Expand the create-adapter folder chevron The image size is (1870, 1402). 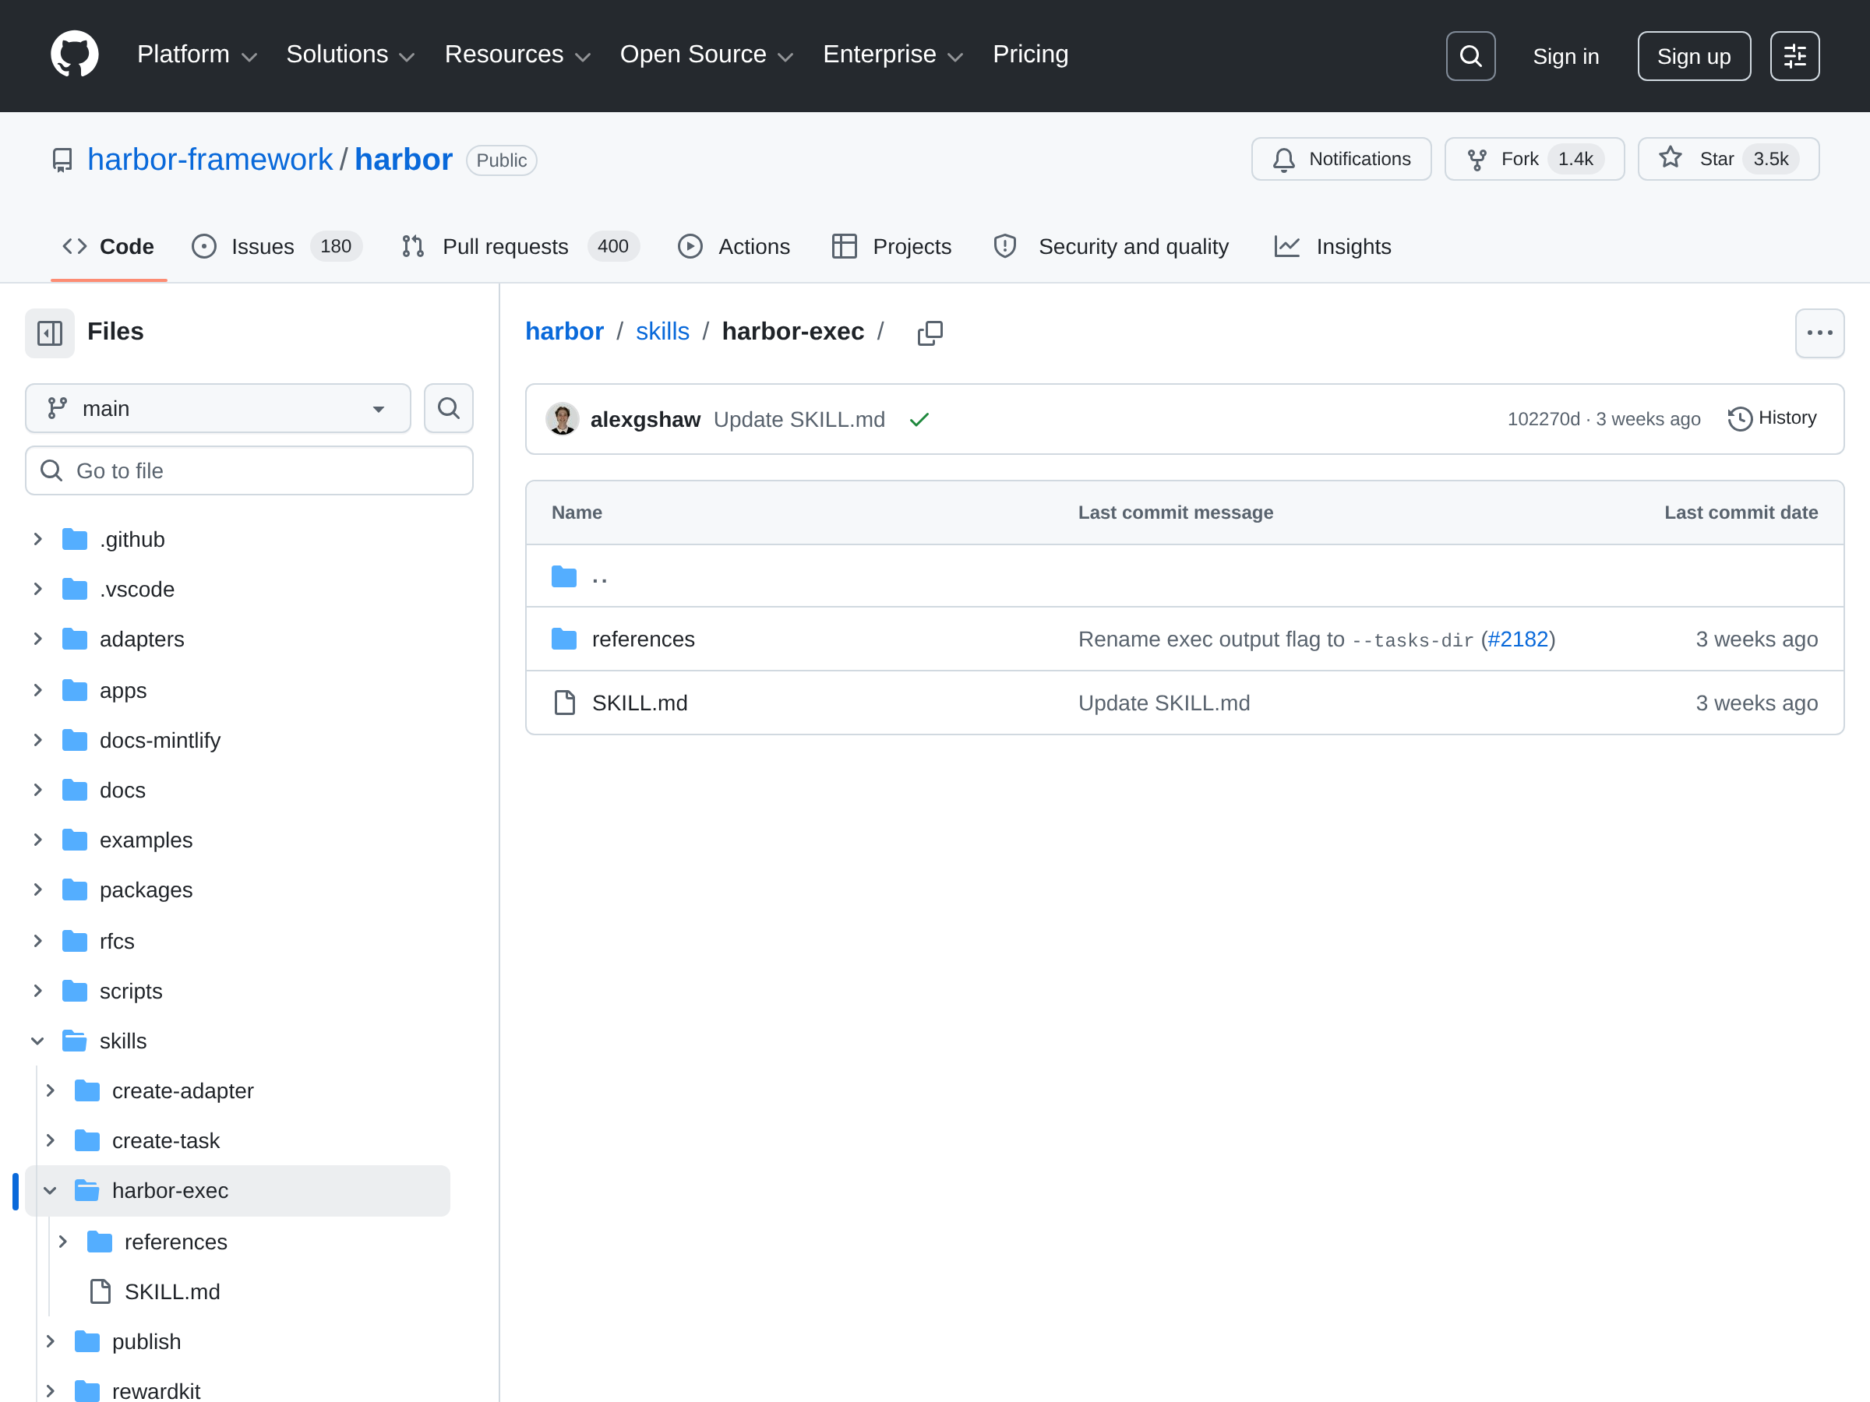51,1091
